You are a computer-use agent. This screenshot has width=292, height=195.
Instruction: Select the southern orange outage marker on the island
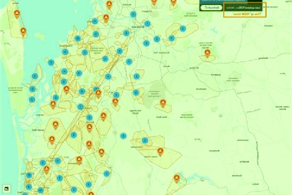point(23,32)
